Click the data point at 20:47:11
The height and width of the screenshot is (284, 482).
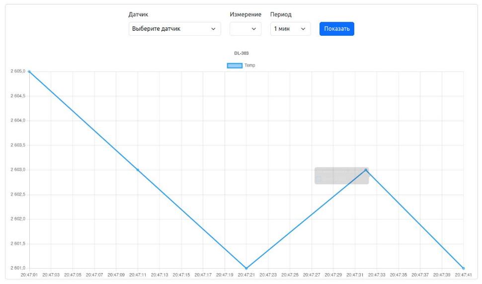tap(138, 170)
